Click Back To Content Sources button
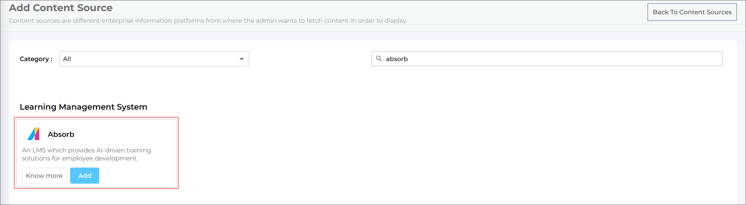Viewport: 746px width, 205px height. (692, 12)
